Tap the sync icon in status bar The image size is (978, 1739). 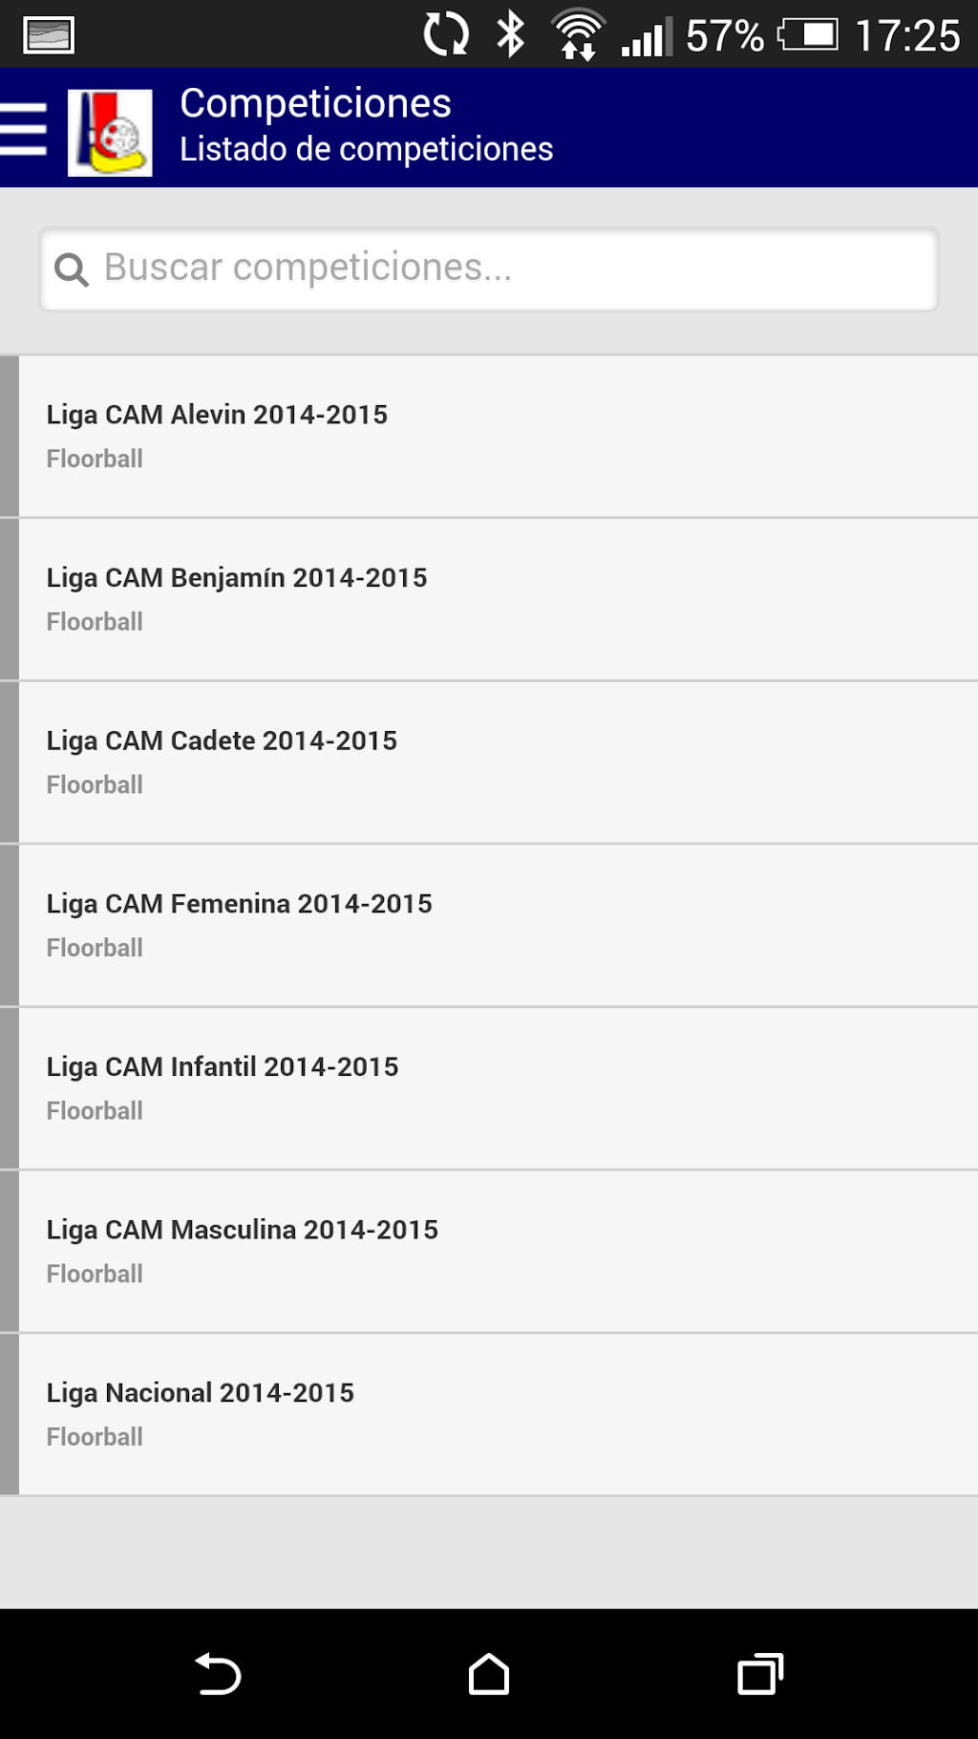click(446, 34)
